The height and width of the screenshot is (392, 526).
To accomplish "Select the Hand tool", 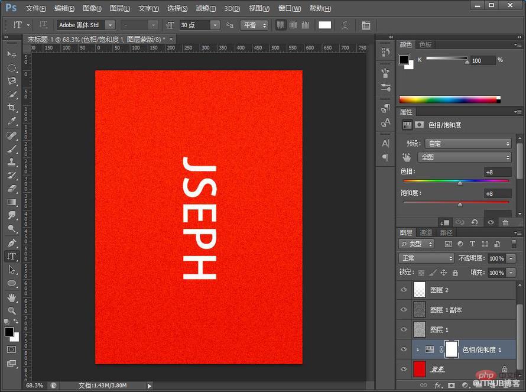I will click(11, 297).
